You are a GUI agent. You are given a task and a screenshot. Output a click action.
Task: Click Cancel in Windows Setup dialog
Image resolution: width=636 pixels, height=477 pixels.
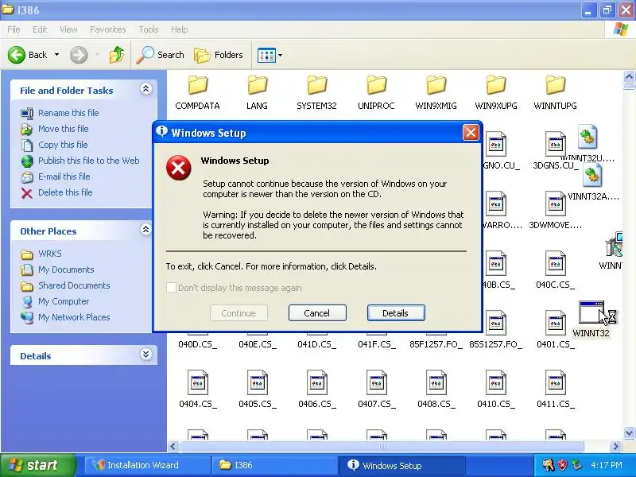pyautogui.click(x=317, y=313)
